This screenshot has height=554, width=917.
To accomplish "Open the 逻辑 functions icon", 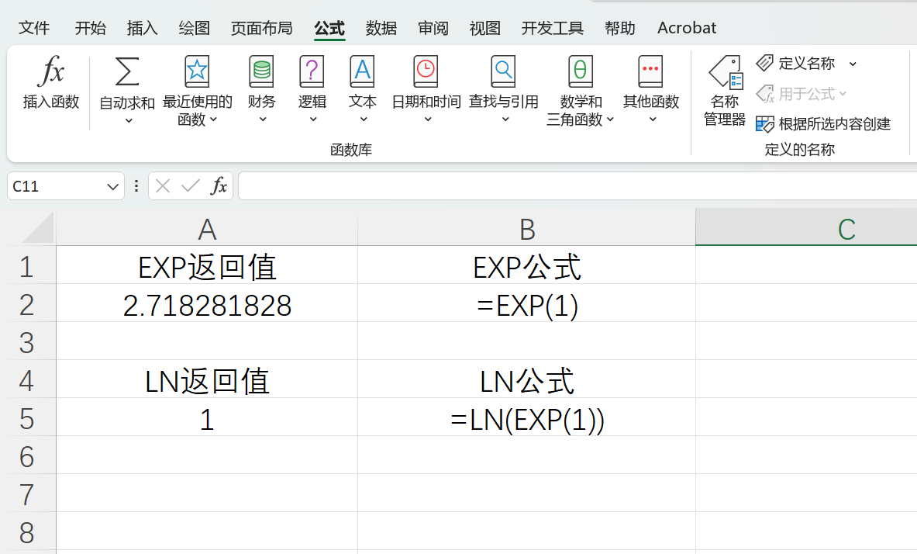I will point(312,71).
